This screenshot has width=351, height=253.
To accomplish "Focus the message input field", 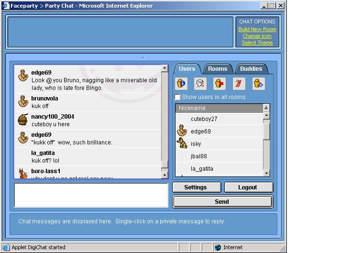I will tap(91, 195).
